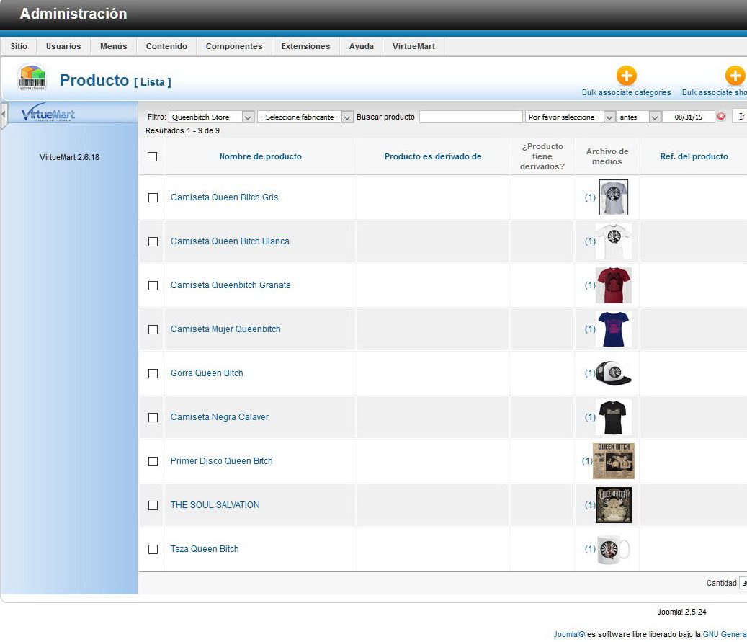This screenshot has width=747, height=642.
Task: Click inside the Buscar producto search field
Action: (x=470, y=117)
